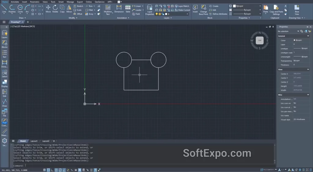The width and height of the screenshot is (313, 172).
Task: Click the Paste icon
Action: pos(266,9)
